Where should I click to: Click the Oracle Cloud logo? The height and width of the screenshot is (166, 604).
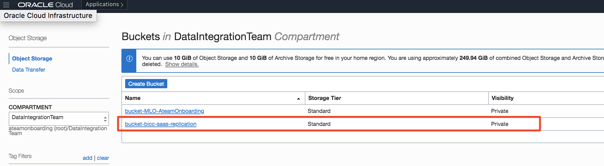click(45, 5)
